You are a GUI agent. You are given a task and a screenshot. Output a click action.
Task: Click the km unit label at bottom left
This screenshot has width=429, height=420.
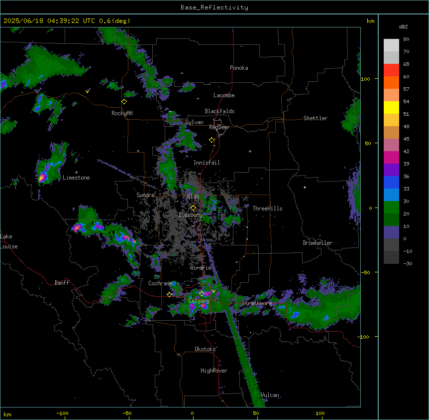click(x=7, y=415)
